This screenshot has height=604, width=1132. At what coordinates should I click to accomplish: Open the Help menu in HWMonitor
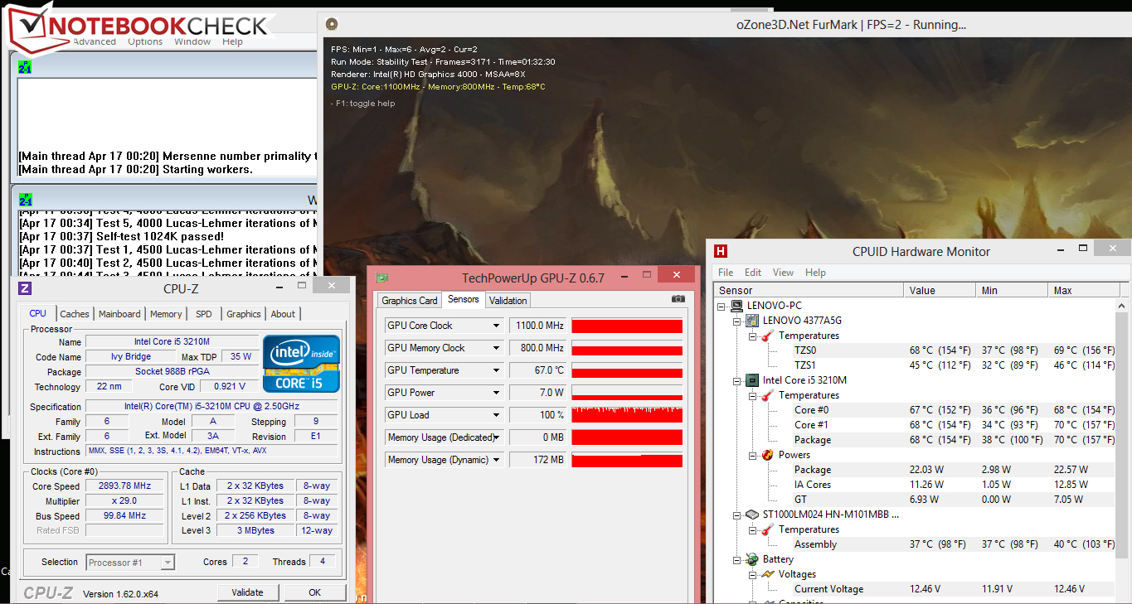(815, 273)
